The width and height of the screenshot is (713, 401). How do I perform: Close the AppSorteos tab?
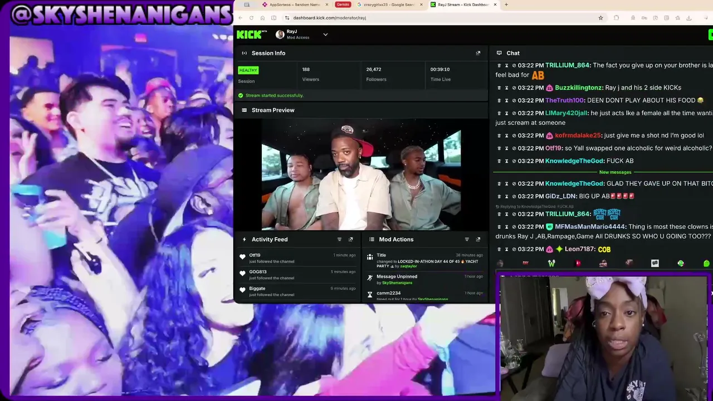point(326,4)
